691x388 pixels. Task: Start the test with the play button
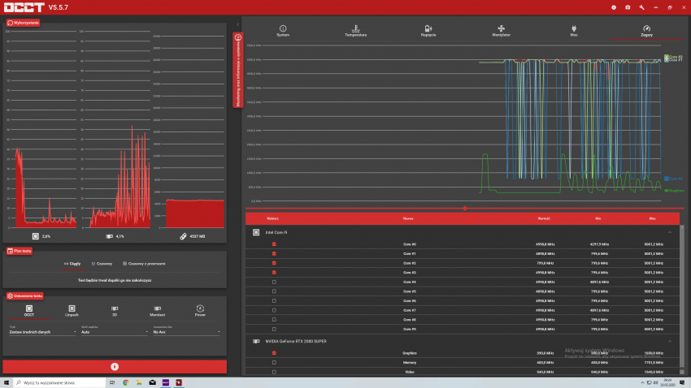[115, 366]
